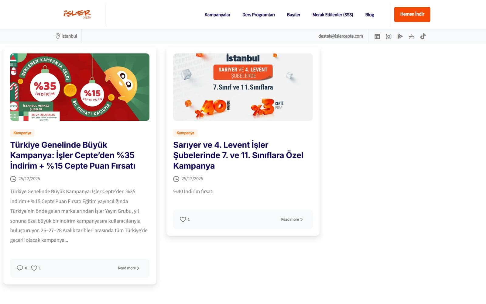Screen dimensions: 486x304
Task: Click the Hemen İndir button
Action: pos(412,14)
